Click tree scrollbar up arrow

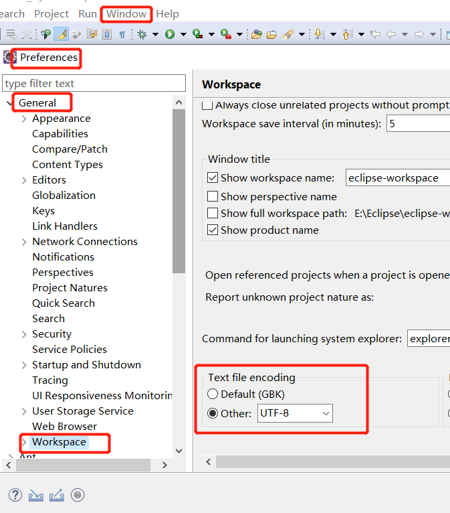(x=179, y=102)
